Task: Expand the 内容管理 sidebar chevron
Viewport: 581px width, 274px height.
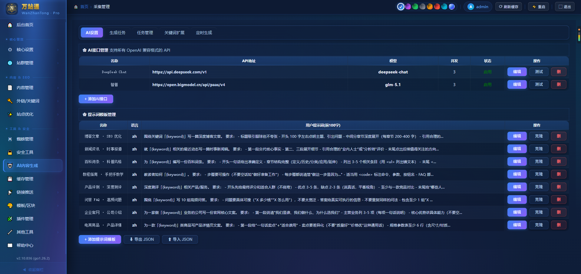Action: click(58, 88)
